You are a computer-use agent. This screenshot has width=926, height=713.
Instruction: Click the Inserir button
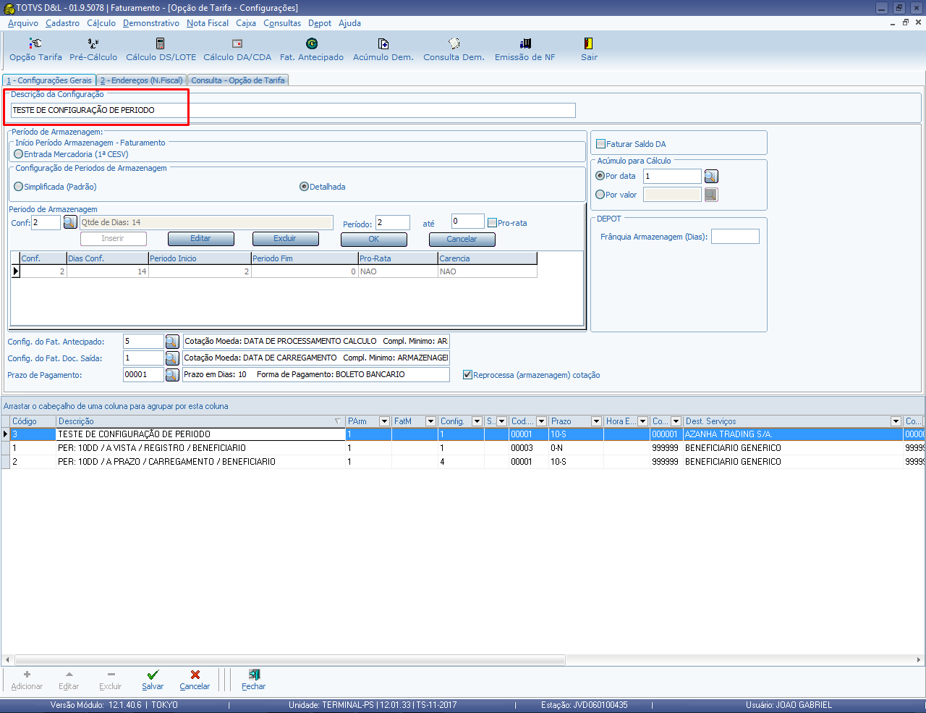[x=113, y=238]
